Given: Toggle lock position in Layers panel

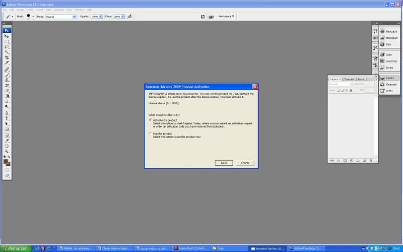Looking at the screenshot, I should pyautogui.click(x=347, y=90).
